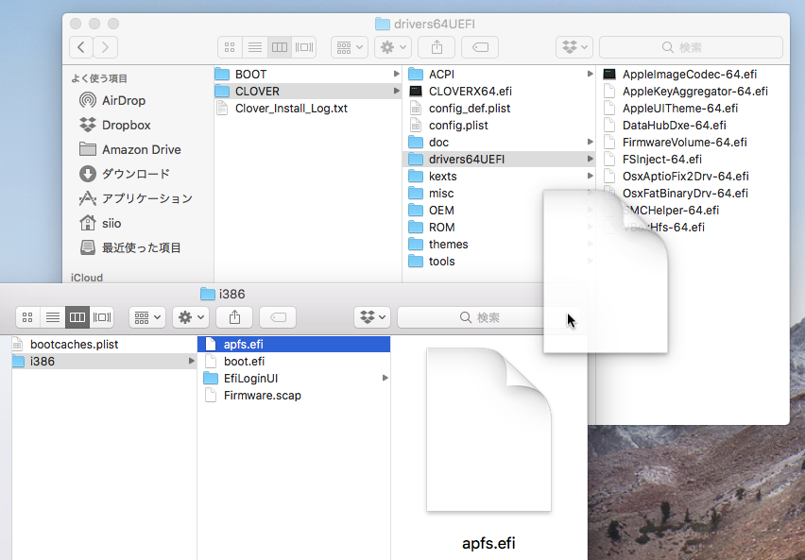
Task: Switch drivers64UEFI window to icon view
Action: [x=230, y=47]
